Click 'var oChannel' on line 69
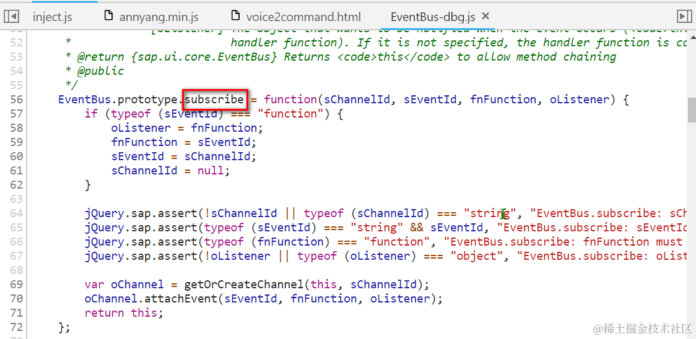The width and height of the screenshot is (696, 339). pos(124,284)
